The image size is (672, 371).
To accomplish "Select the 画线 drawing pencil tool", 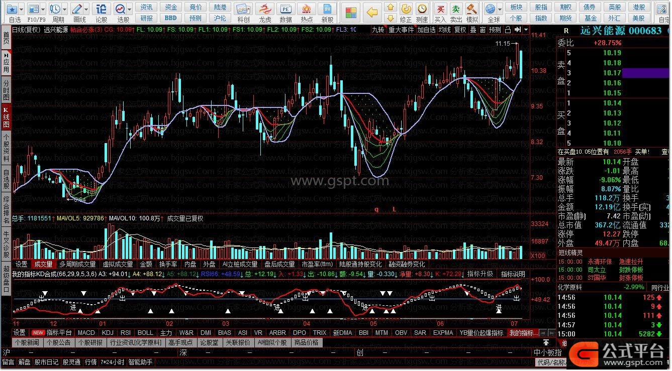I will click(77, 9).
